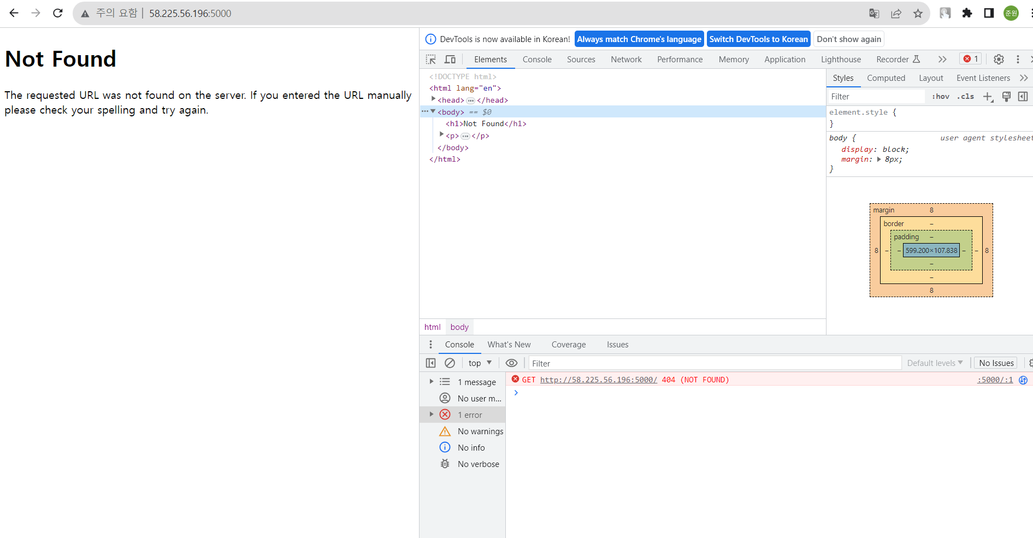This screenshot has width=1033, height=538.
Task: Show more Styles pane tabs chevron
Action: [1024, 78]
